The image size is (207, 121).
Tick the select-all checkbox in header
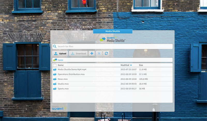coord(55,65)
